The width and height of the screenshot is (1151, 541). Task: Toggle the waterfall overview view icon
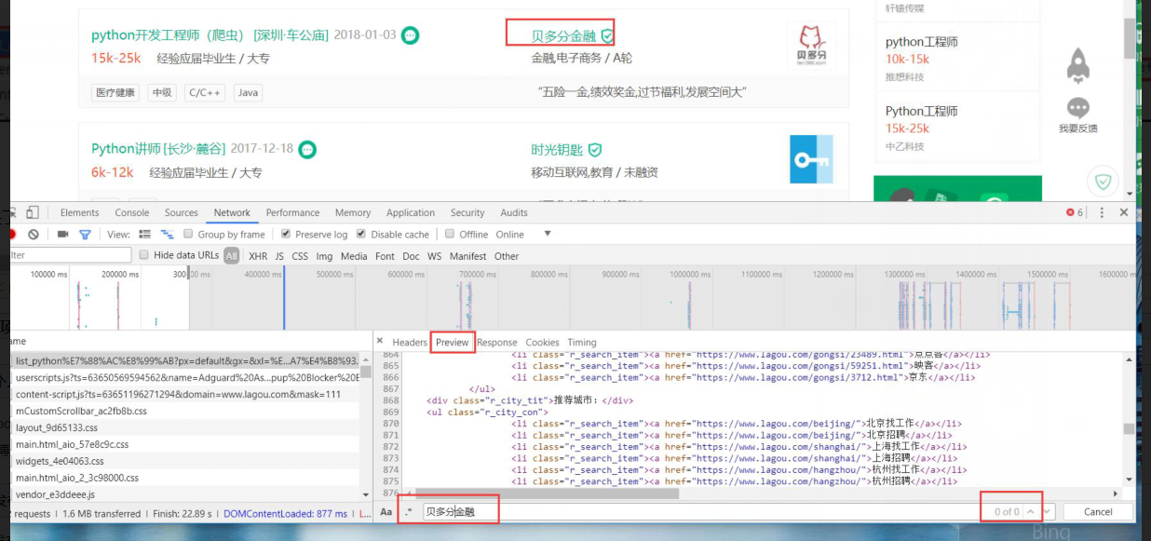[168, 235]
